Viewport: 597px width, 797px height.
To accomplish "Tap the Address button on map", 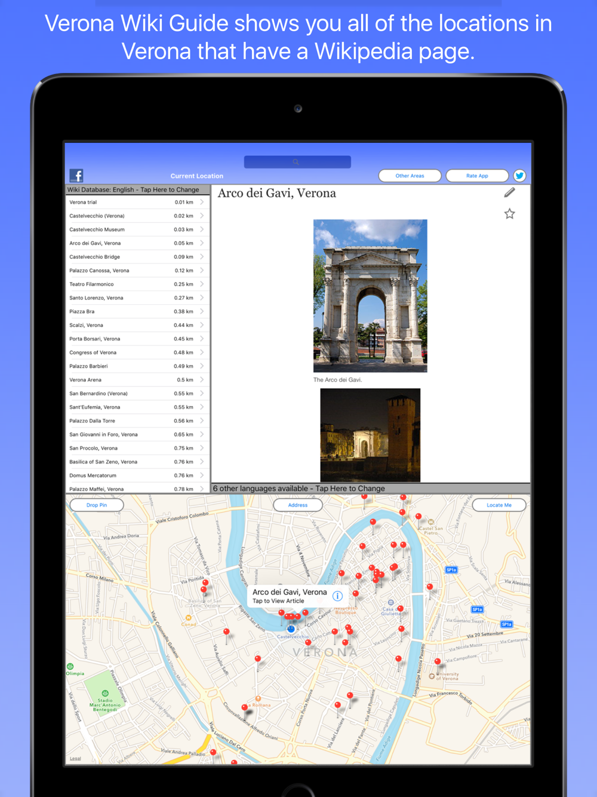I will [298, 505].
